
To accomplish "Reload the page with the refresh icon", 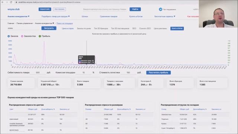I will click(11, 2).
